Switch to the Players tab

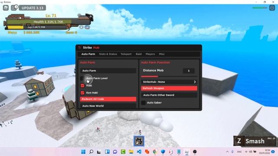[150, 54]
